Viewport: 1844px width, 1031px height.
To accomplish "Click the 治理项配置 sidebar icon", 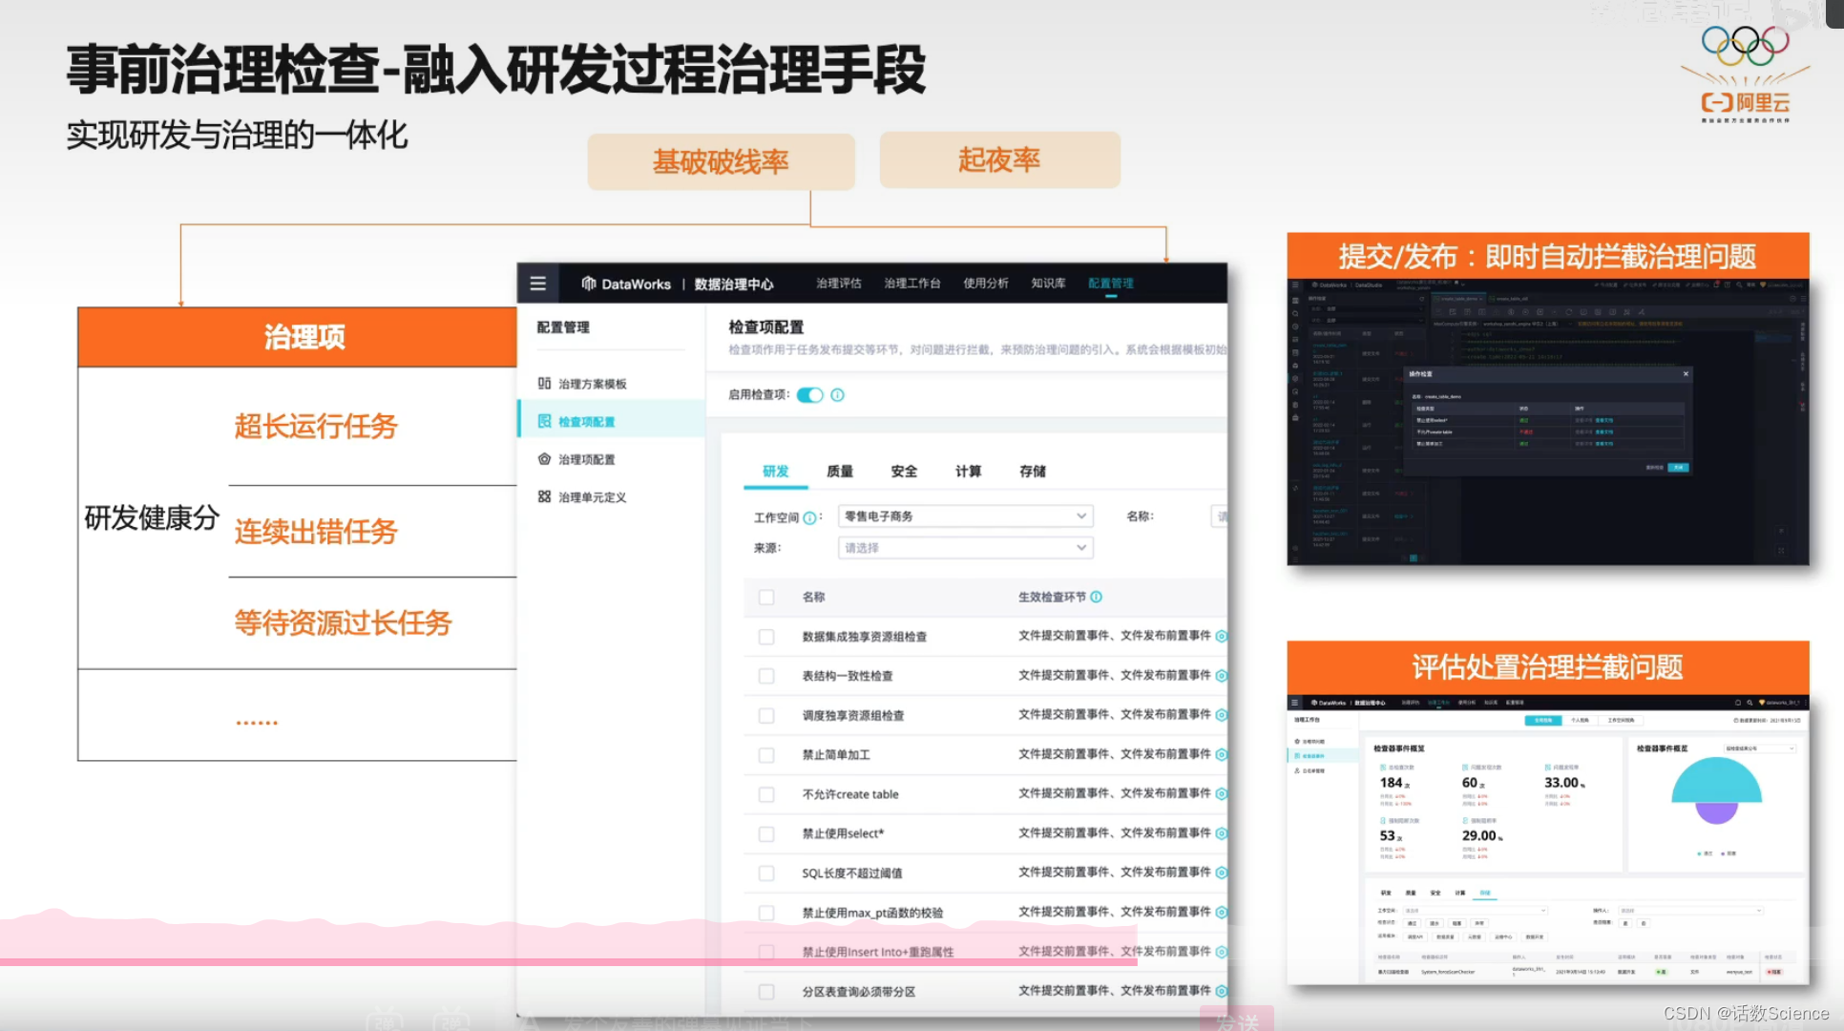I will click(x=544, y=459).
